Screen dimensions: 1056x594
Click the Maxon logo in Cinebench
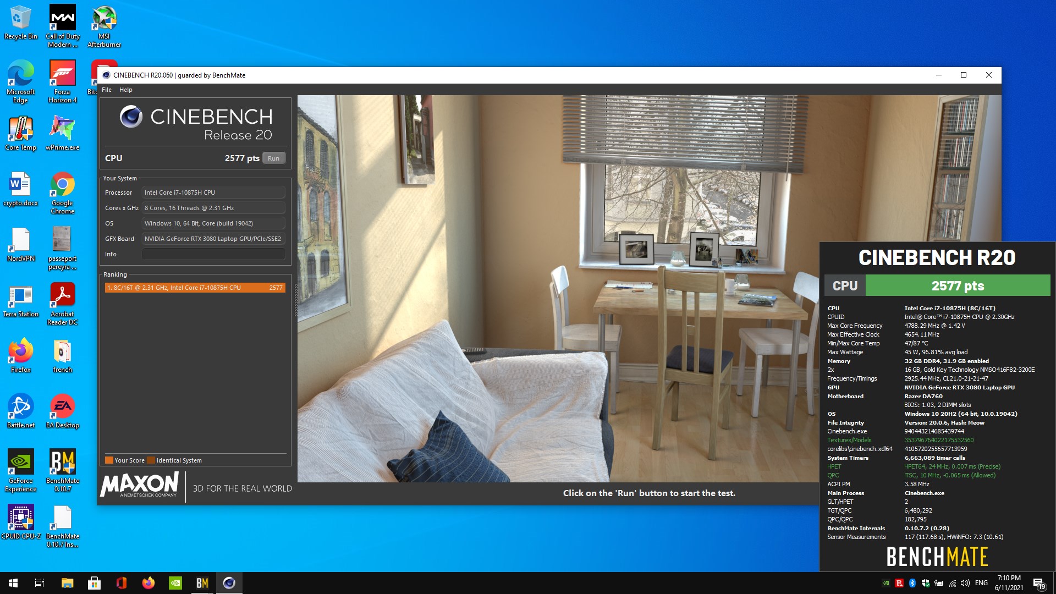click(139, 485)
